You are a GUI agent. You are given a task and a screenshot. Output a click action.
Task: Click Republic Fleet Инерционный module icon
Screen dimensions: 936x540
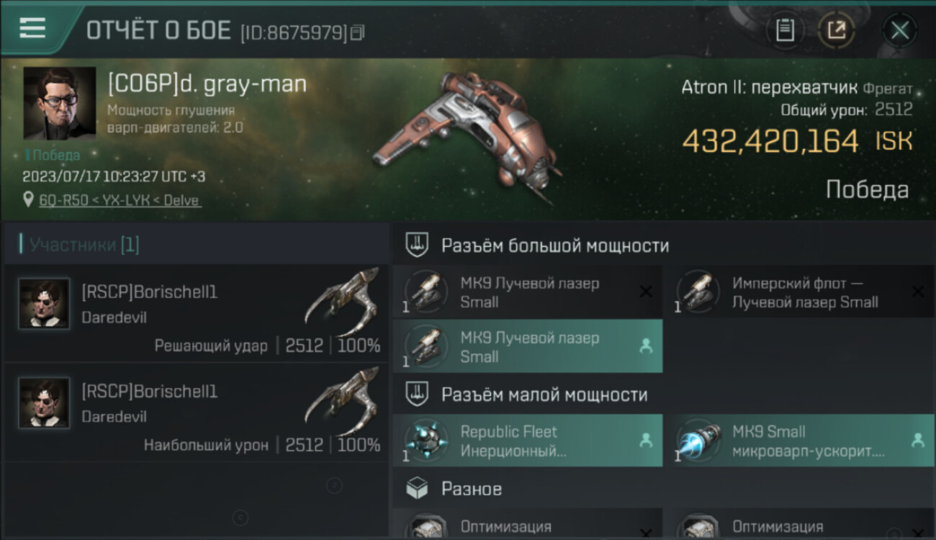click(427, 440)
